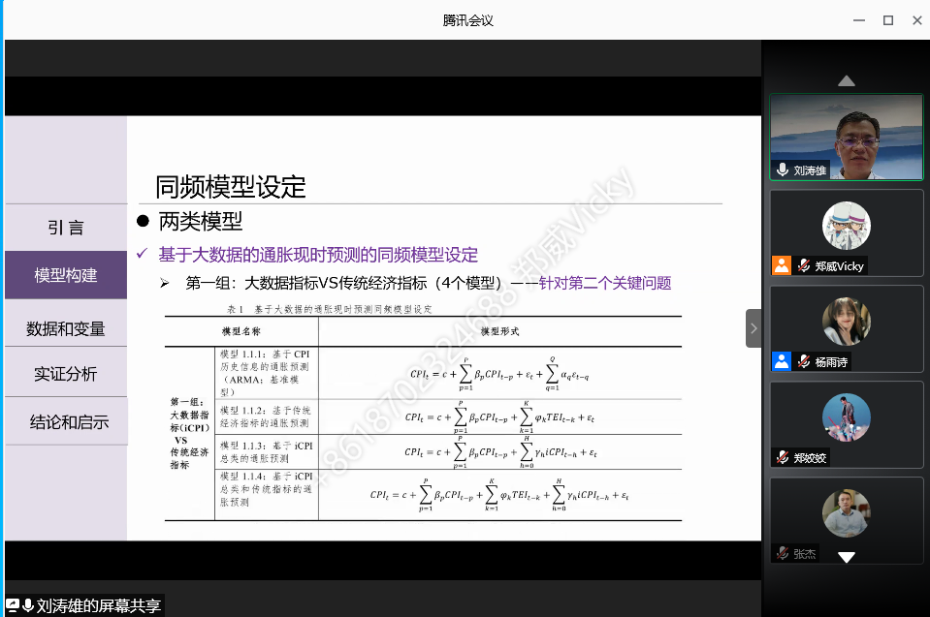
Task: Click the microphone icon beside 刘涛雄
Action: point(782,170)
